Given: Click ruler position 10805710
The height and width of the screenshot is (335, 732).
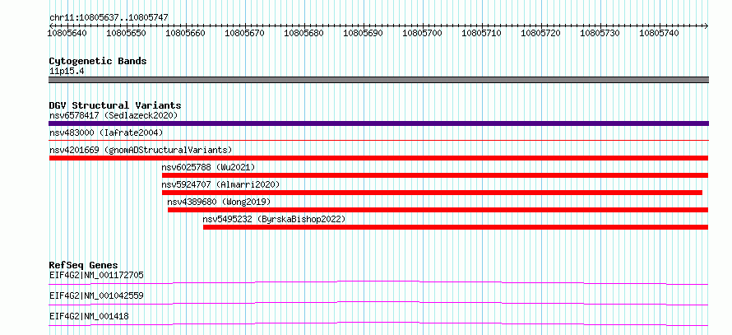Looking at the screenshot, I should pos(482,33).
